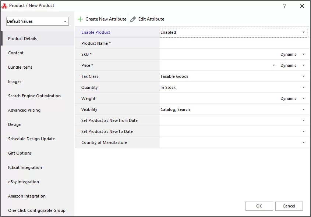Click the pencil Edit Attribute icon

click(x=133, y=19)
